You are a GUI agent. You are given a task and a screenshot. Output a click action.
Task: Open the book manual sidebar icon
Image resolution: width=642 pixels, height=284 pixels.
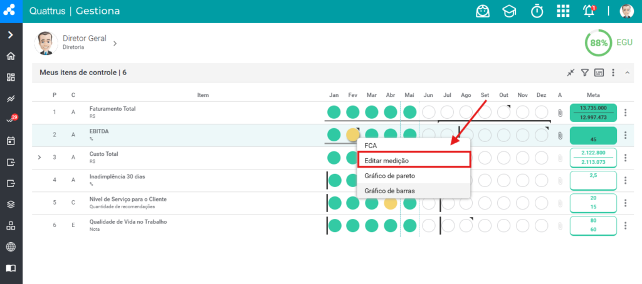tap(11, 268)
